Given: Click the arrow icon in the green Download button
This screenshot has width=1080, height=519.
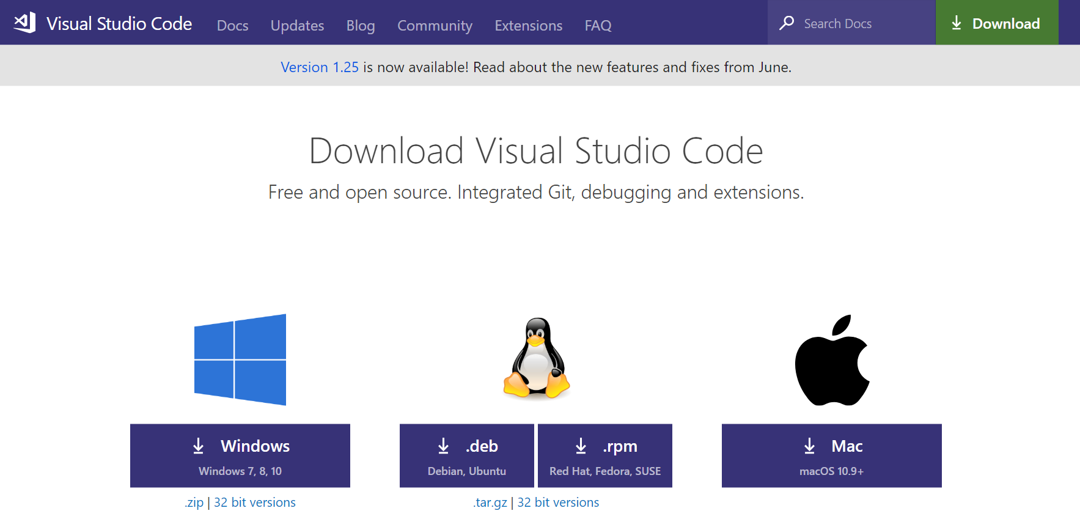Looking at the screenshot, I should pyautogui.click(x=957, y=23).
